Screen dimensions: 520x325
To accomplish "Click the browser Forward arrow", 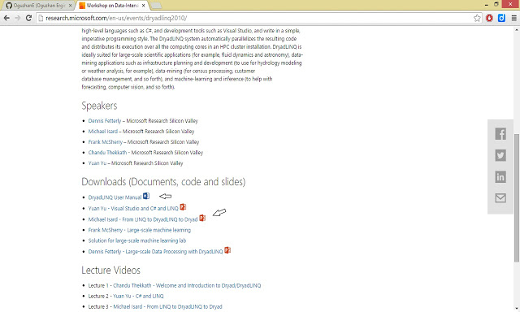I will pyautogui.click(x=18, y=18).
